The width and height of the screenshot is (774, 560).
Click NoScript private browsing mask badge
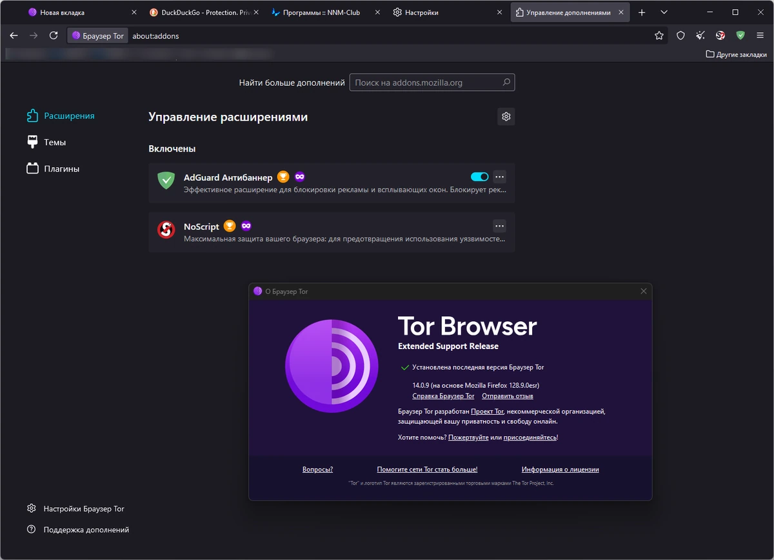pyautogui.click(x=246, y=226)
